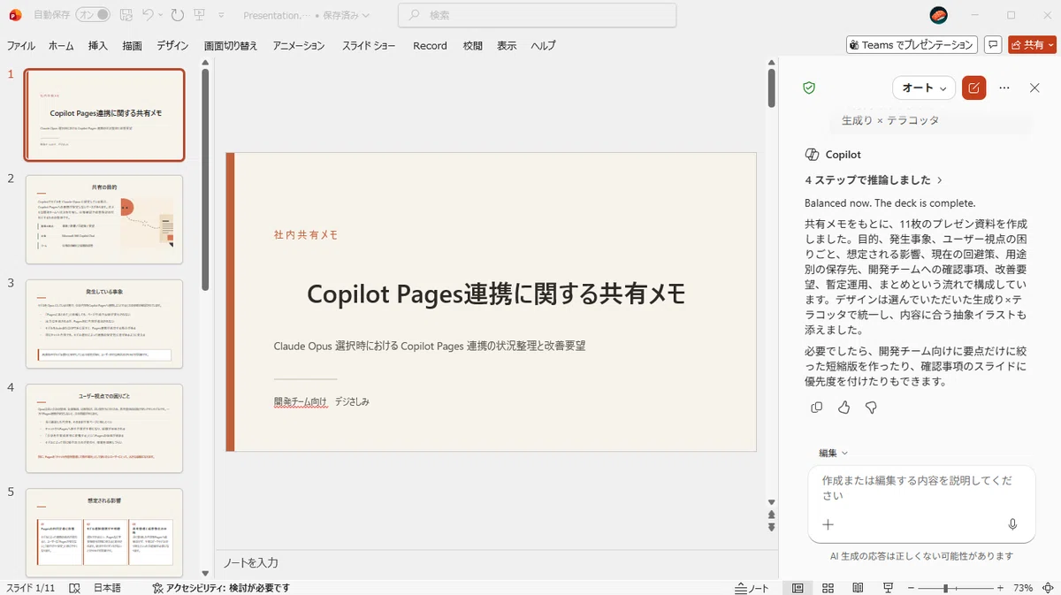Image resolution: width=1061 pixels, height=595 pixels.
Task: Switch to the アニメーション tab
Action: [299, 45]
